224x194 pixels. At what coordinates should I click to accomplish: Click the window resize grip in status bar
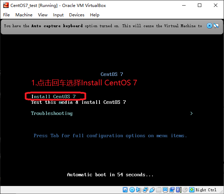tap(222, 191)
